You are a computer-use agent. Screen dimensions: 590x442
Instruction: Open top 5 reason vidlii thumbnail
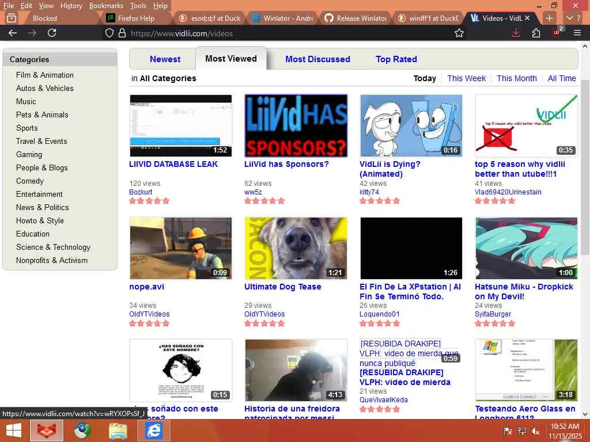click(x=526, y=125)
